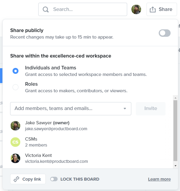Click Victoria Kent's avatar photo
The image size is (180, 191).
point(15,158)
